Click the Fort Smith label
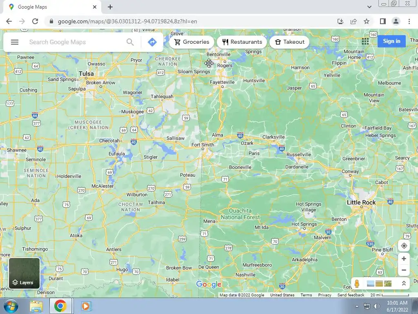The image size is (418, 314). (202, 145)
